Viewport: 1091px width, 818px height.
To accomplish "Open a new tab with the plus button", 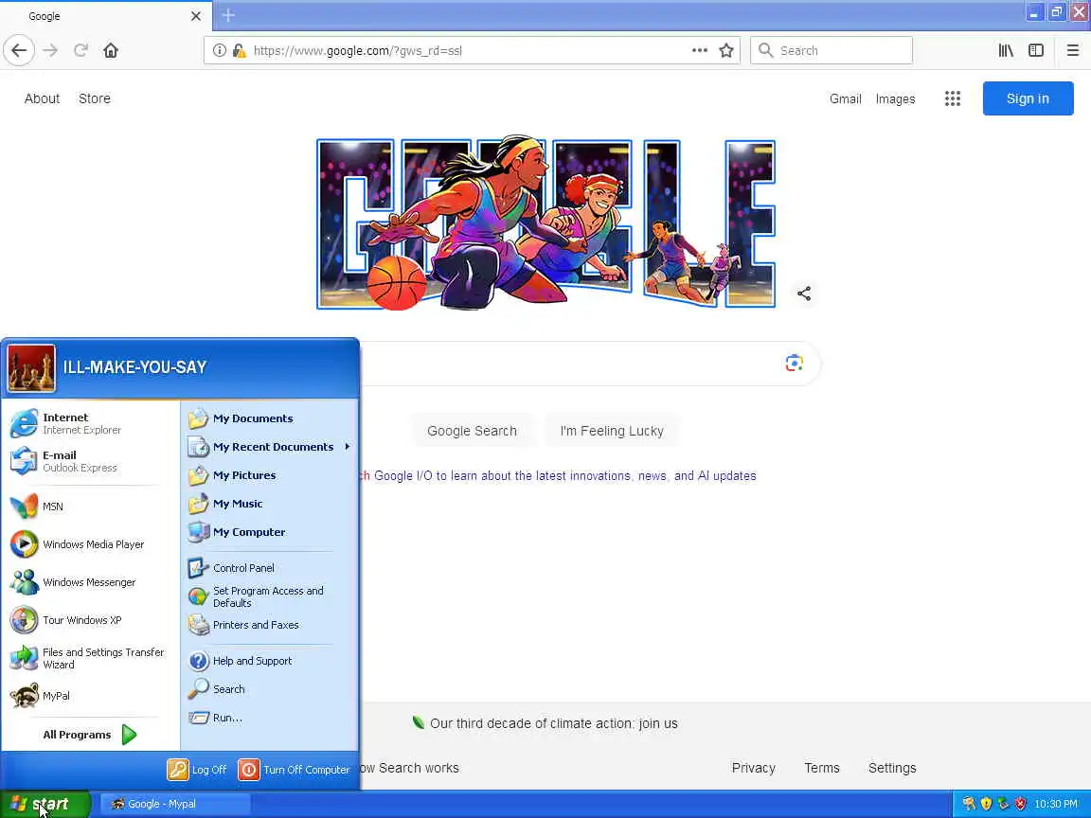I will [228, 15].
